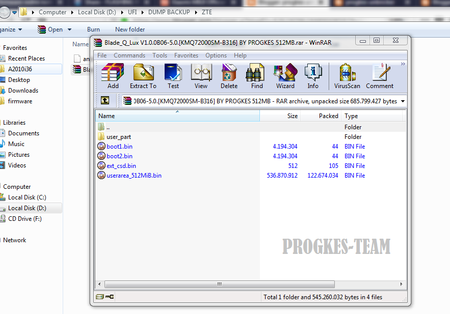Select Local Disk (C:) drive

click(27, 197)
